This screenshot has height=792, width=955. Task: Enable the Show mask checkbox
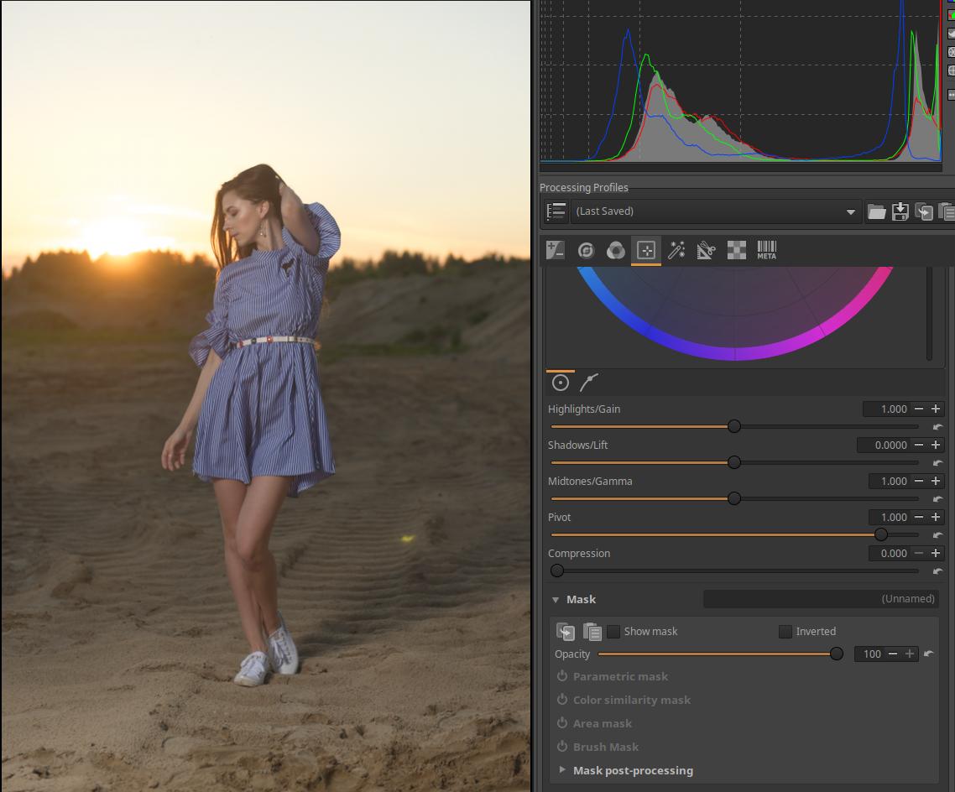click(613, 632)
